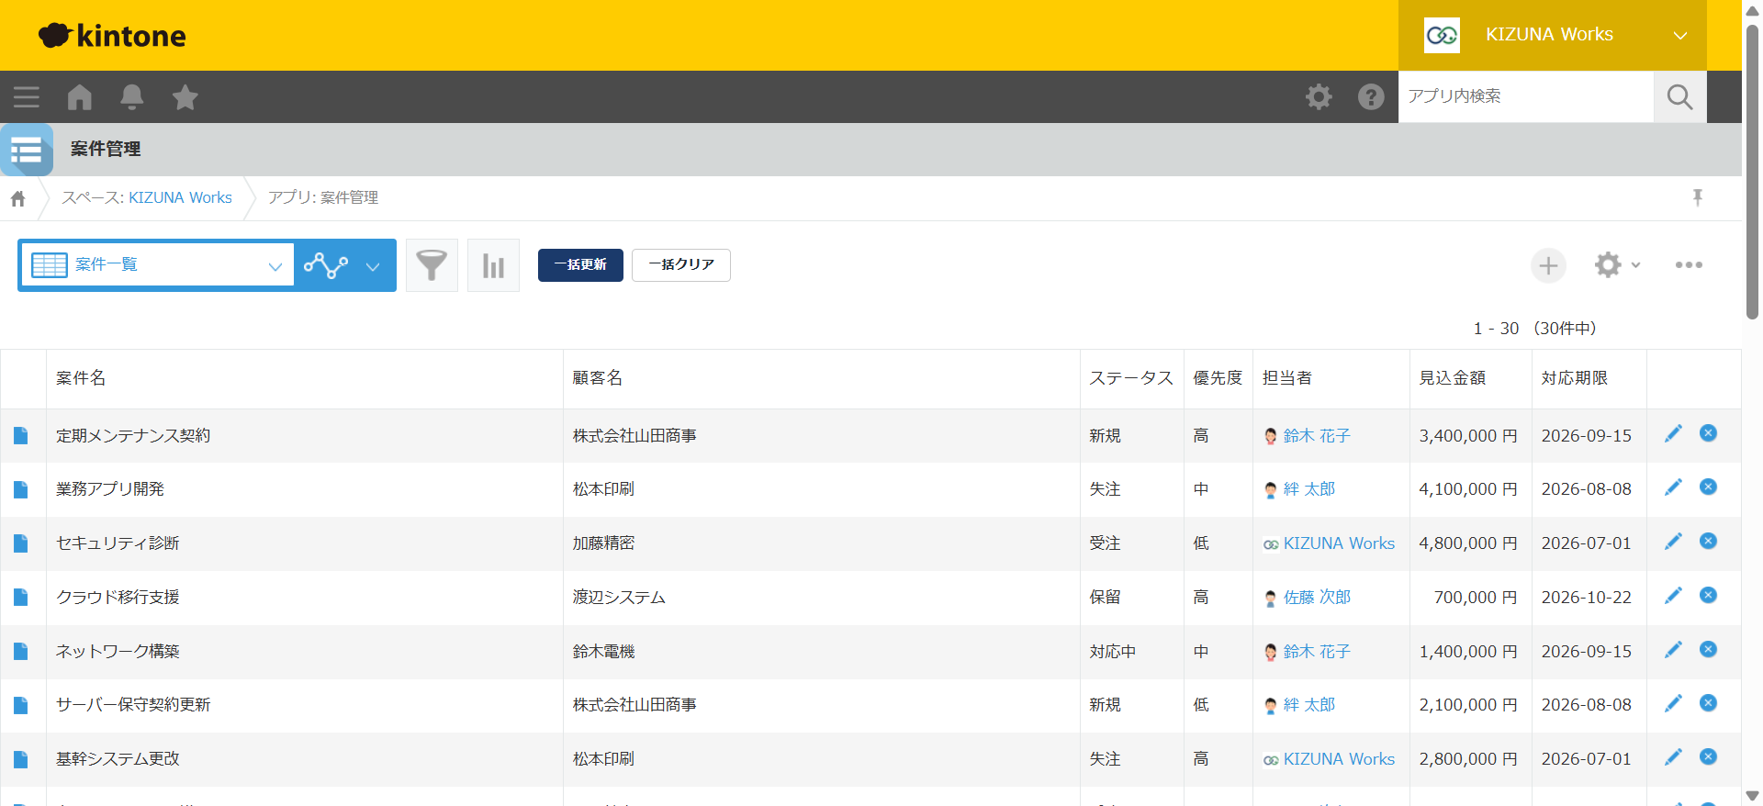Open the hamburger menu in the header
Screen dimensions: 1763x806
27,97
